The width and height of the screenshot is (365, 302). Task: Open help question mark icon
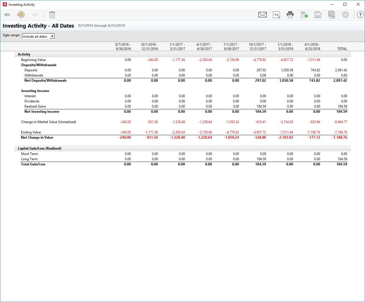pos(360,15)
